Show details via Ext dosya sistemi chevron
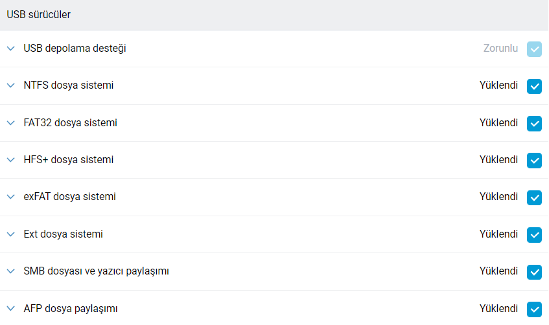This screenshot has width=549, height=325. 10,234
